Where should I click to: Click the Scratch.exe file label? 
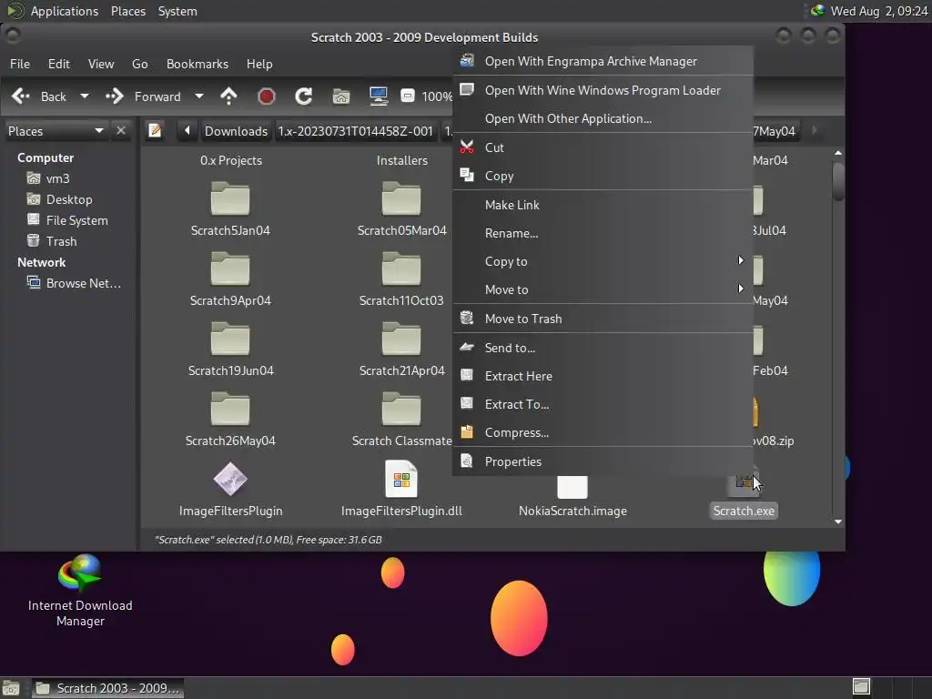744,511
